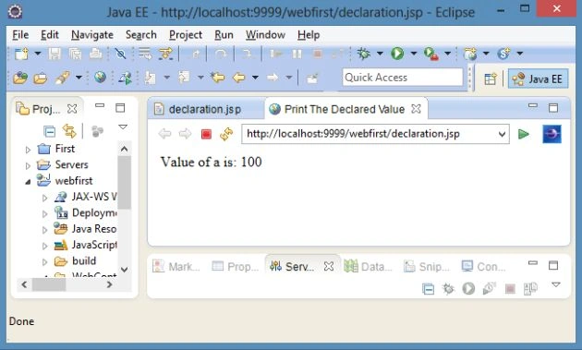Screen dimensions: 582x350
Task: Click the toolbar Back navigation yellow arrow
Action: tap(238, 78)
